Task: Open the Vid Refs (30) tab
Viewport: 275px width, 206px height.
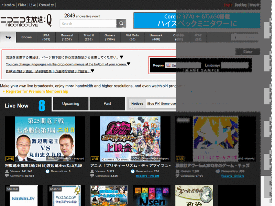Action: [x=132, y=37]
